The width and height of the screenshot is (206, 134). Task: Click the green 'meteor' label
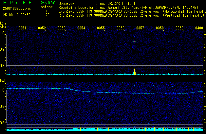(47, 7)
